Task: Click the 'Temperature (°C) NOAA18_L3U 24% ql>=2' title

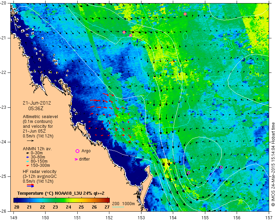Action: tap(61, 193)
